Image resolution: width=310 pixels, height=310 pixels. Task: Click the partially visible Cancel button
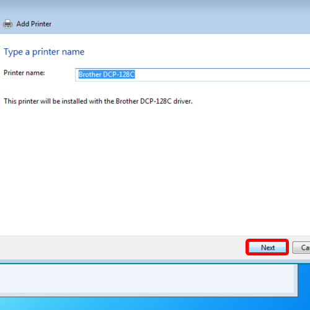[x=301, y=247]
